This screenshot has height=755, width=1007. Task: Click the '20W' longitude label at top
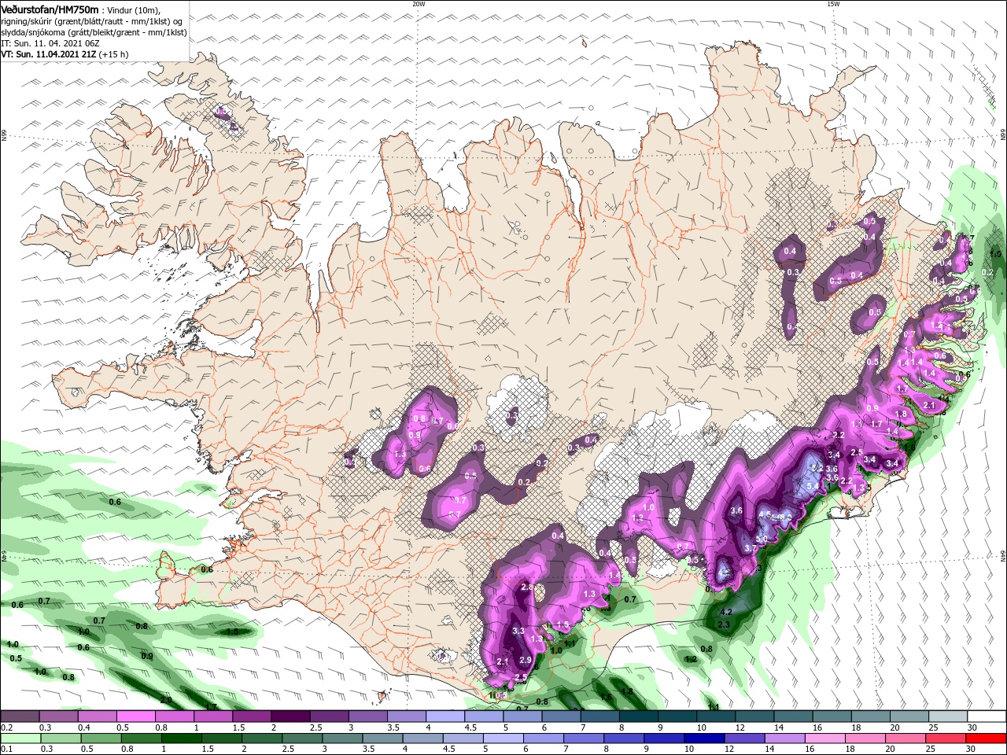(x=419, y=4)
